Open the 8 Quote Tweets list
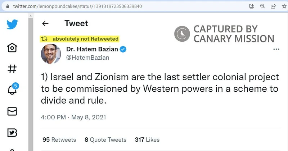Screen dimensions: 288x151 pyautogui.click(x=105, y=139)
